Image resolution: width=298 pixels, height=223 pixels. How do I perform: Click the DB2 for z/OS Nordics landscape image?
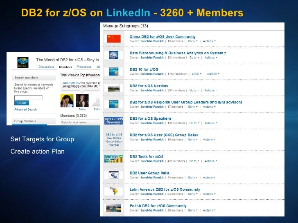point(114,88)
